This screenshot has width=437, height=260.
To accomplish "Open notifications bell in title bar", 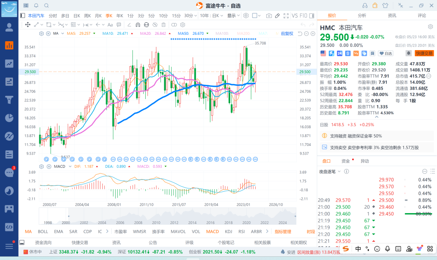I will tap(36, 6).
